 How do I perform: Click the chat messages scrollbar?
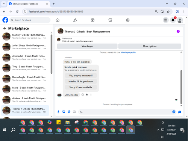point(181,87)
